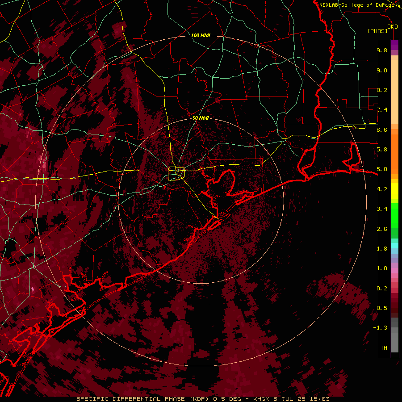Click the 5.8 value on the color scale
The width and height of the screenshot is (402, 402).
coord(382,150)
